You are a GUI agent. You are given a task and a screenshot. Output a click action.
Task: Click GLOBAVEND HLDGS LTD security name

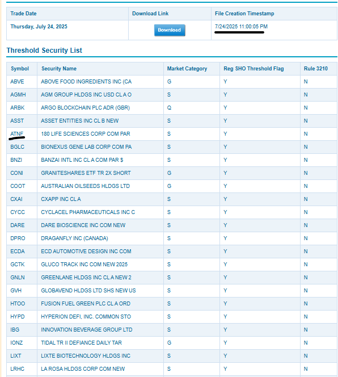[88, 291]
